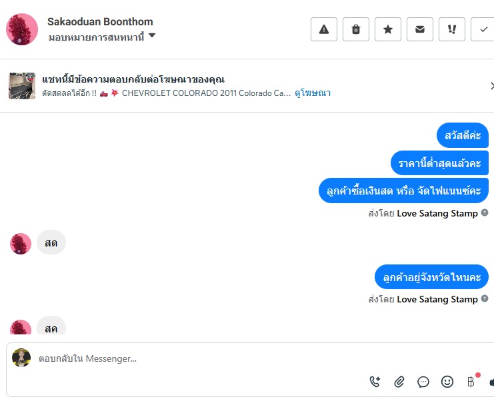The image size is (494, 399).
Task: Attach a file using the paperclip icon
Action: point(399,382)
